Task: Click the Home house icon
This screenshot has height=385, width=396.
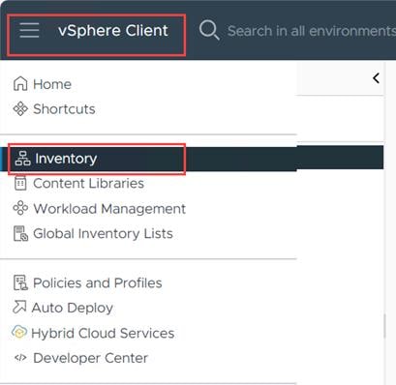Action: point(20,84)
